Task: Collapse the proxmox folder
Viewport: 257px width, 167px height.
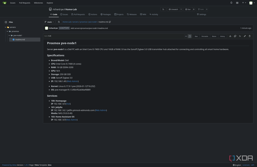Action: (7, 31)
